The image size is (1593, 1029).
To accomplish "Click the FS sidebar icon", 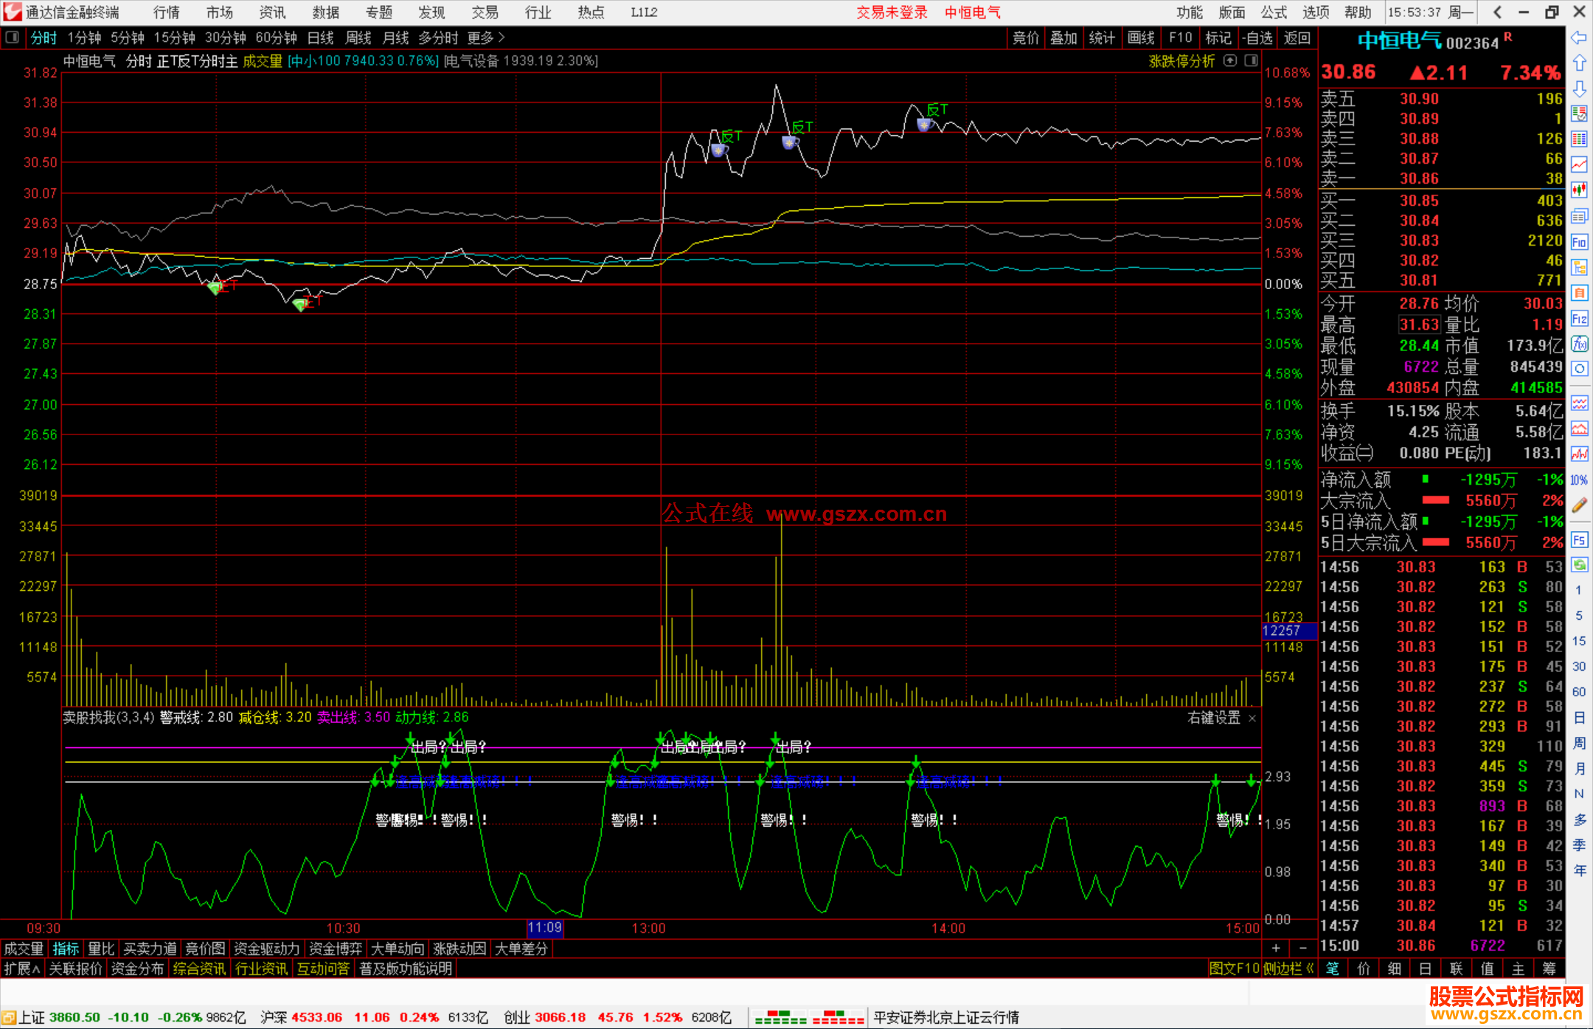I will pos(1579,540).
